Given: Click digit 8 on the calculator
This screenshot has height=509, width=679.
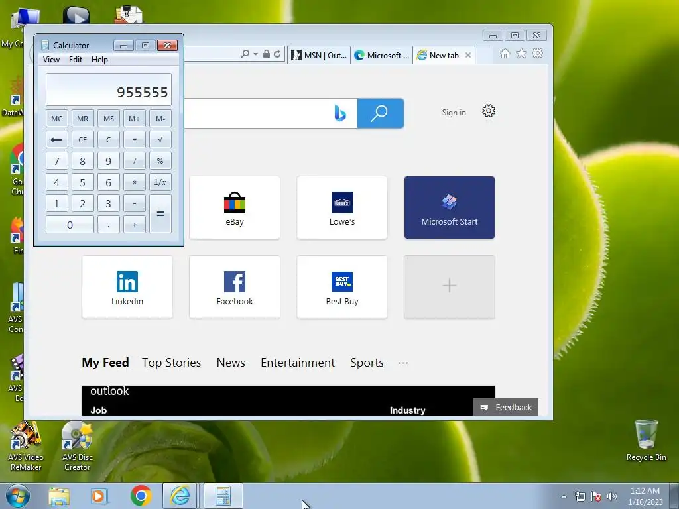Looking at the screenshot, I should [x=83, y=161].
